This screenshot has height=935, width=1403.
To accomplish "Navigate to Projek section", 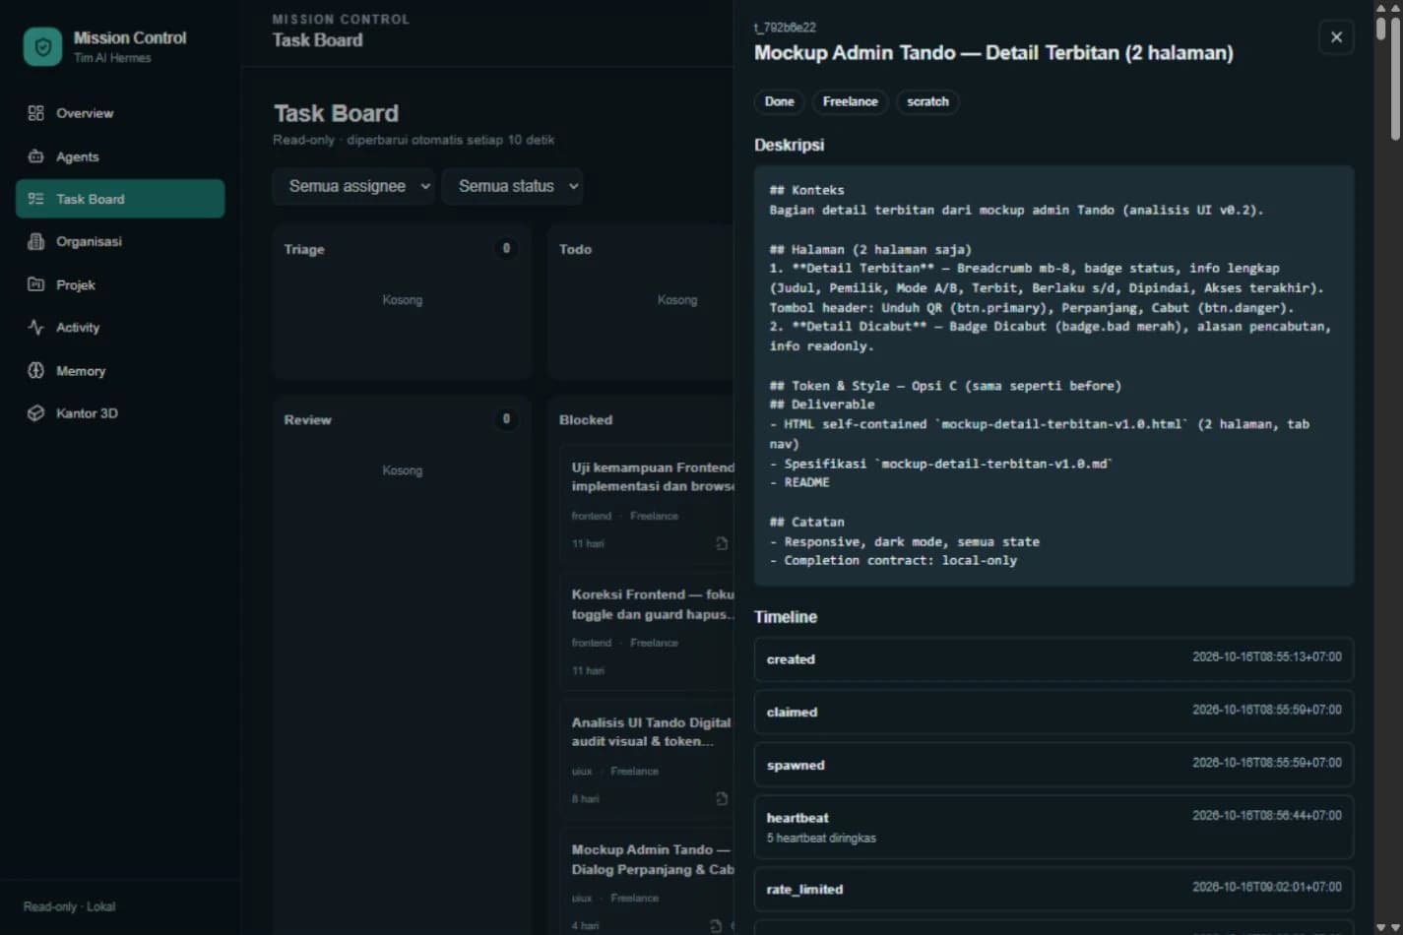I will click(120, 284).
